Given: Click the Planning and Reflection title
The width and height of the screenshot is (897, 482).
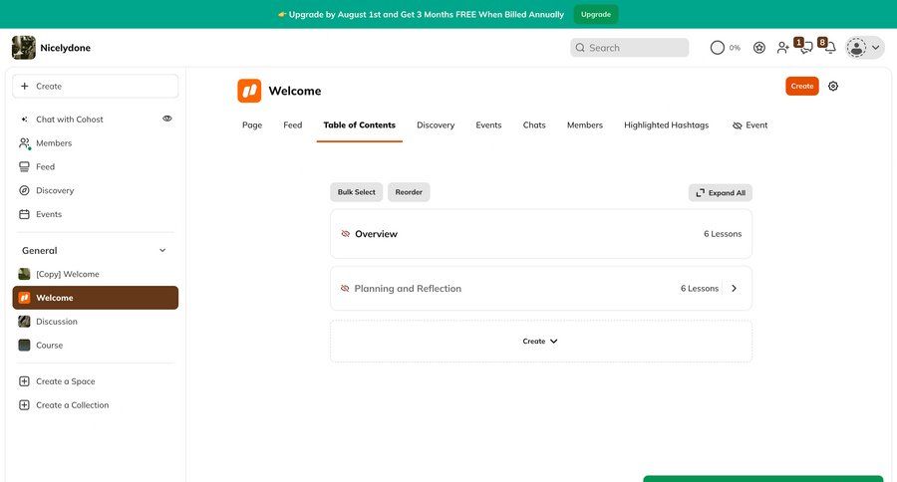Looking at the screenshot, I should pos(408,288).
